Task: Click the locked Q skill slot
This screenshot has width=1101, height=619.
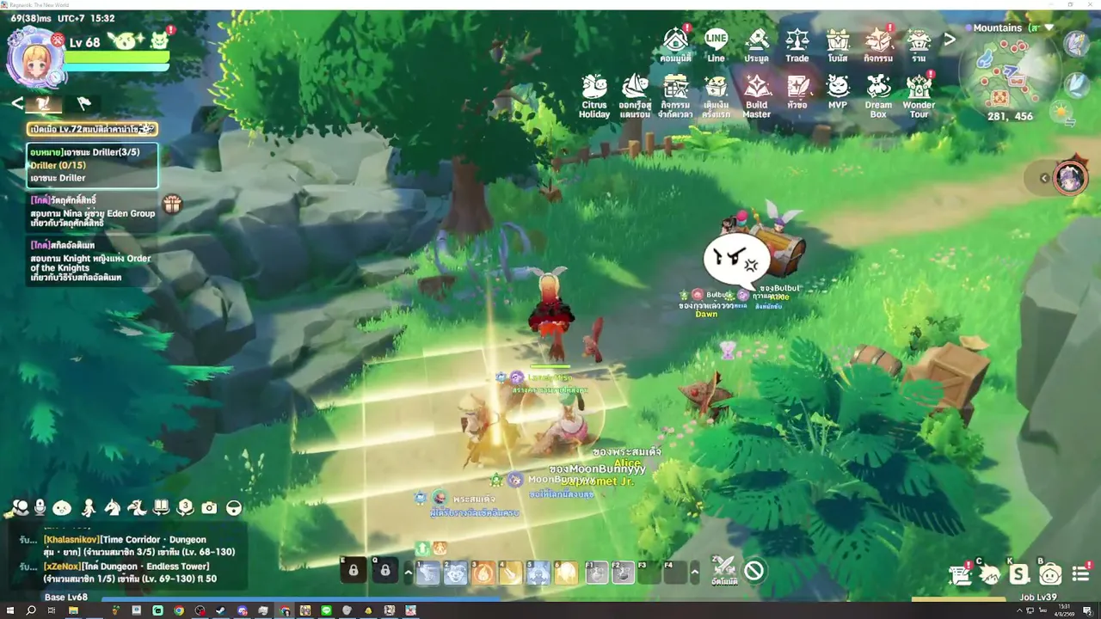Action: (384, 571)
